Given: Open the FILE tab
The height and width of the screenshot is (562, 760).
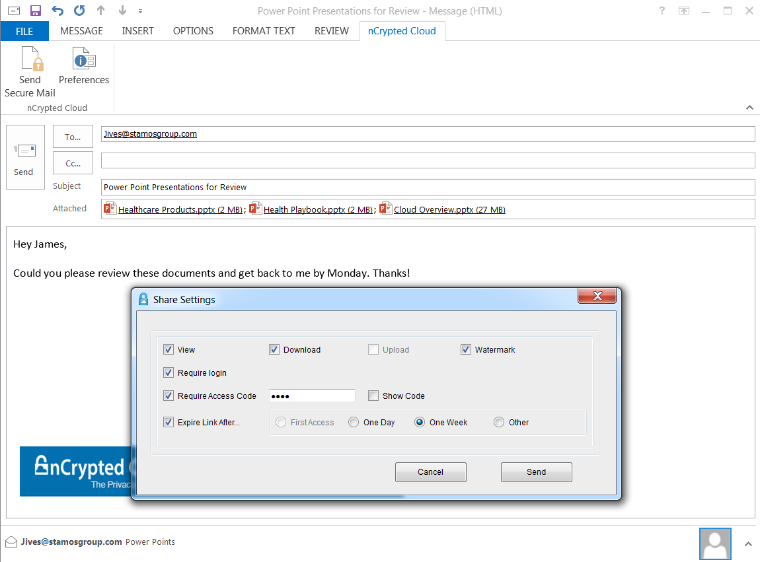Looking at the screenshot, I should [x=24, y=31].
